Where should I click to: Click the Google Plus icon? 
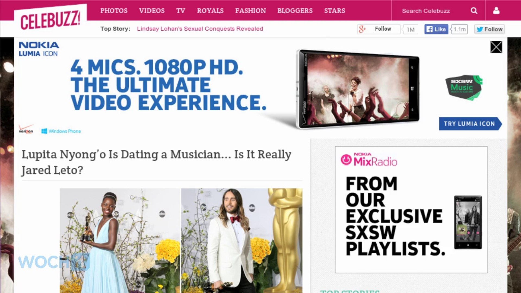[x=363, y=29]
